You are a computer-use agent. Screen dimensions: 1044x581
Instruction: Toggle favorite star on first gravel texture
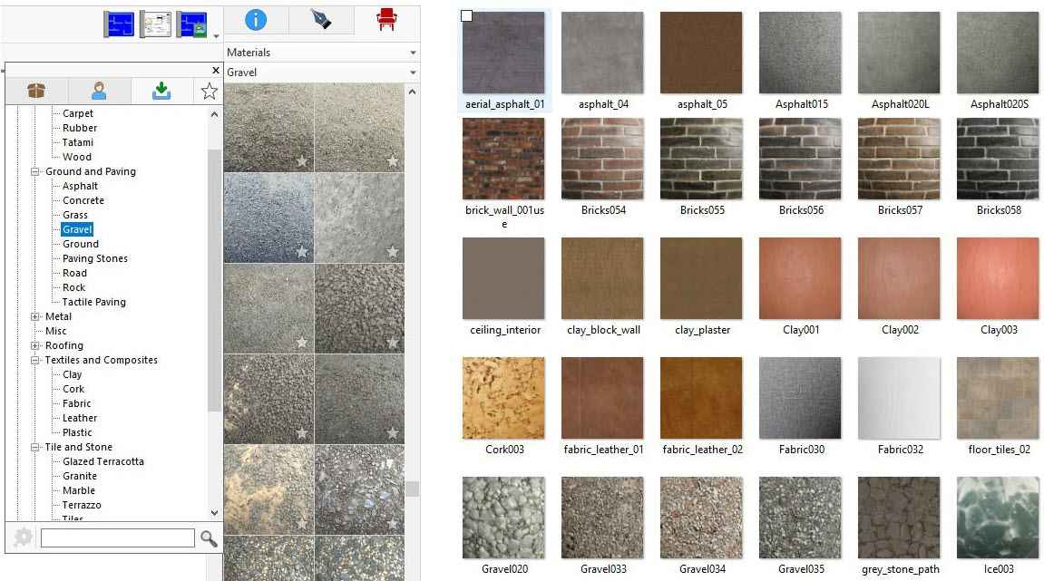point(302,161)
